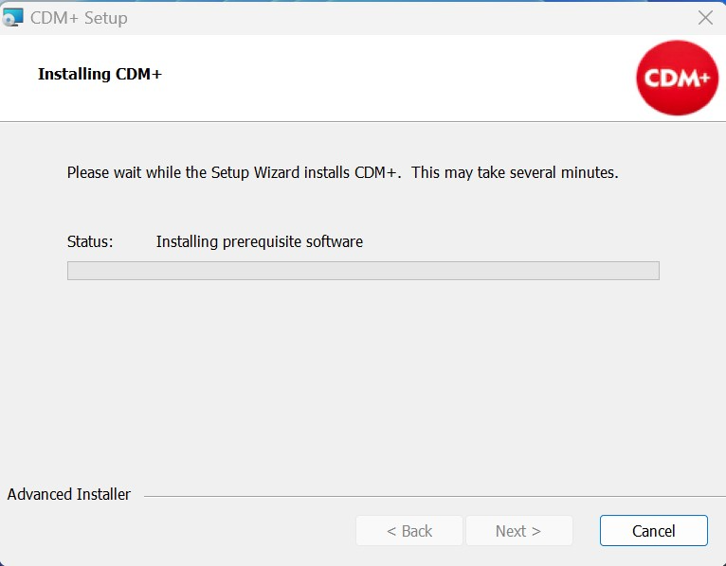Click the horizontal line beside Advanced Installer
Screen dimensions: 726x566
[427, 496]
